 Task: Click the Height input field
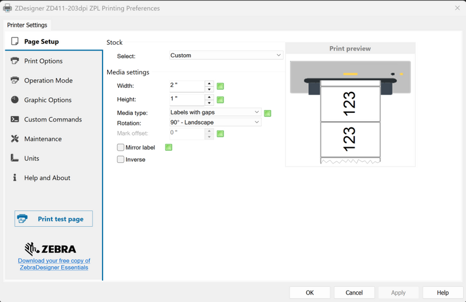187,100
